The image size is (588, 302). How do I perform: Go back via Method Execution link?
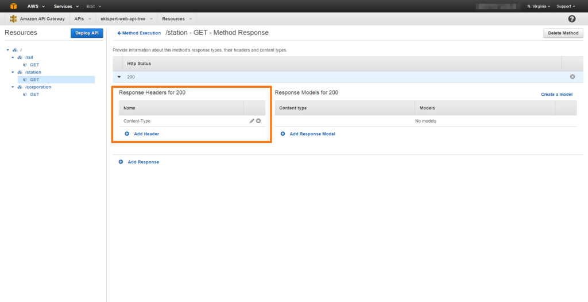139,33
